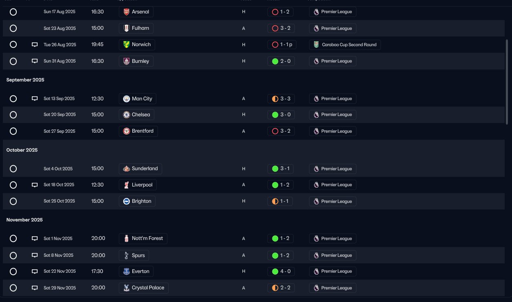Open the Carabao Cup Second Round competition
Image resolution: width=512 pixels, height=302 pixels.
point(345,44)
